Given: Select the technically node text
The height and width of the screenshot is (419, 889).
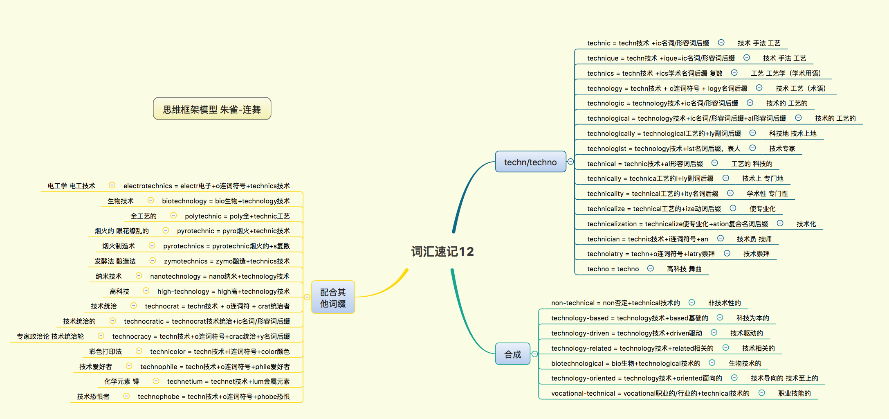Looking at the screenshot, I should [x=650, y=178].
